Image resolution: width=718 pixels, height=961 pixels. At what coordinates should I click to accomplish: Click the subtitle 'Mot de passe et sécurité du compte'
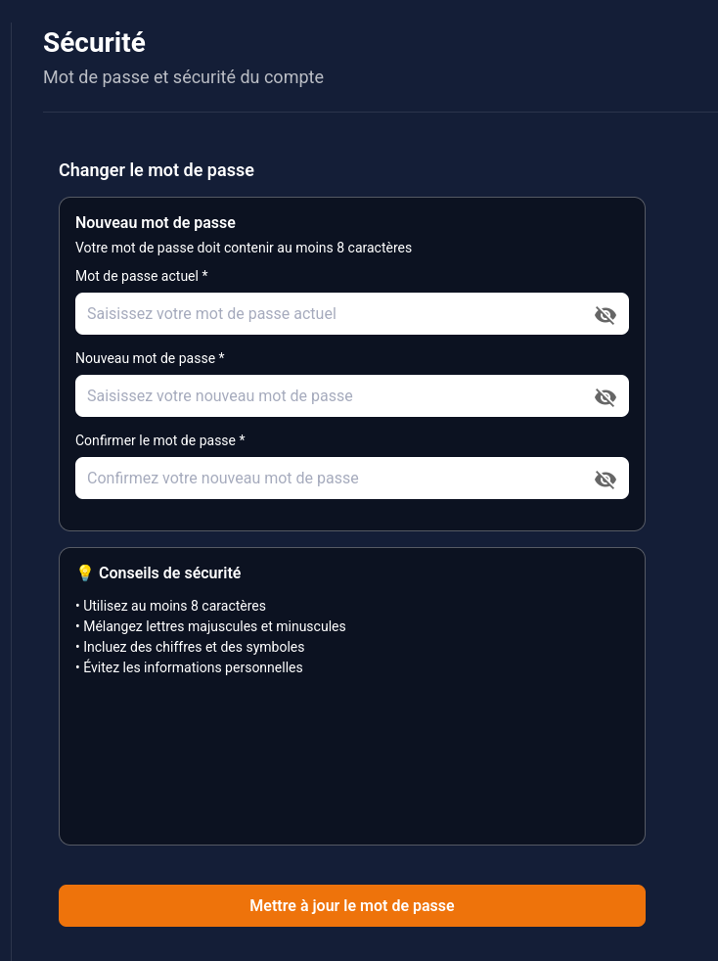pyautogui.click(x=183, y=77)
